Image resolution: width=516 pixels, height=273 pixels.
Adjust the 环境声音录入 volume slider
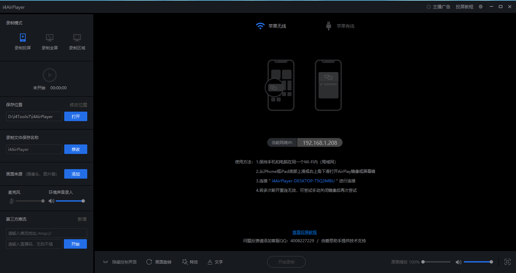[x=70, y=201]
